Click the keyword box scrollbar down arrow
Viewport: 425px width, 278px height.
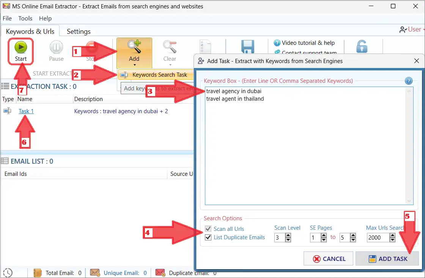point(409,201)
